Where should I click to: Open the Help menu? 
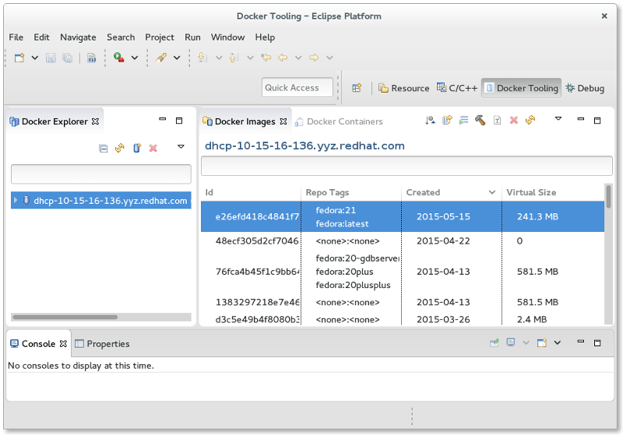265,37
